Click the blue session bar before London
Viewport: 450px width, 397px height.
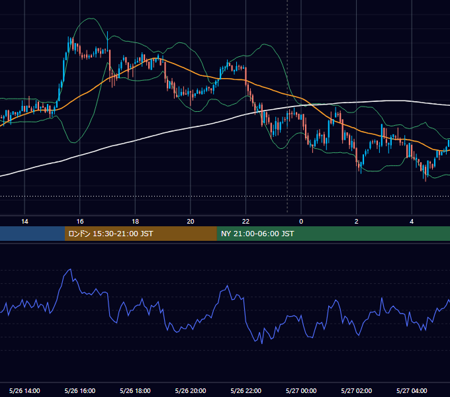click(x=32, y=234)
